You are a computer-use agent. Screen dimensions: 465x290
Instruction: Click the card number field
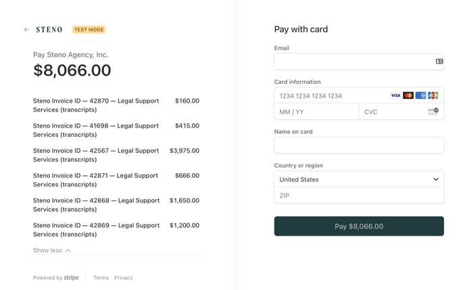point(332,96)
